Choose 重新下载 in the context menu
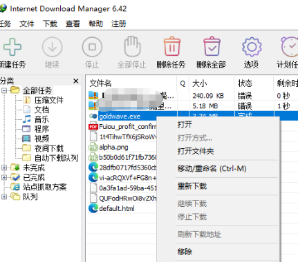Image resolution: width=298 pixels, height=262 pixels. (218, 186)
